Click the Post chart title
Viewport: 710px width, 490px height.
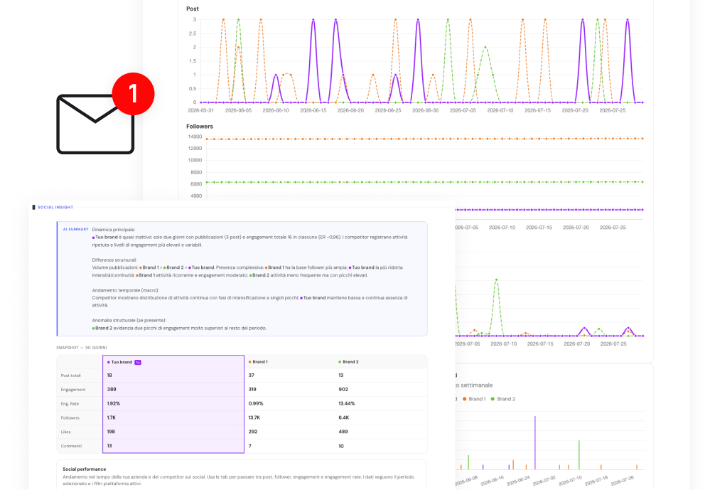(x=193, y=9)
